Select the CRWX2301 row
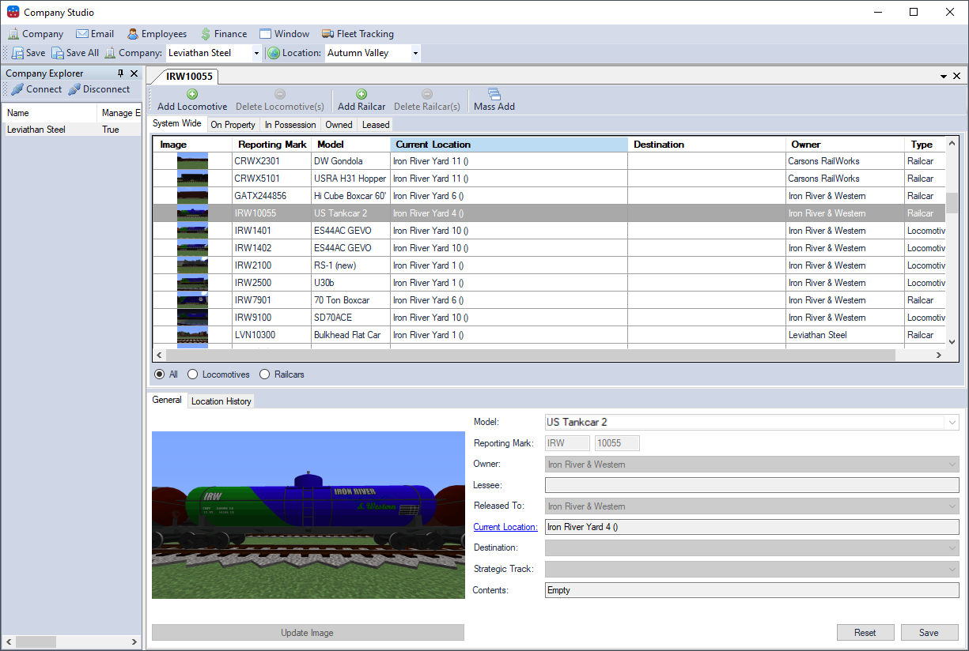 coord(549,161)
